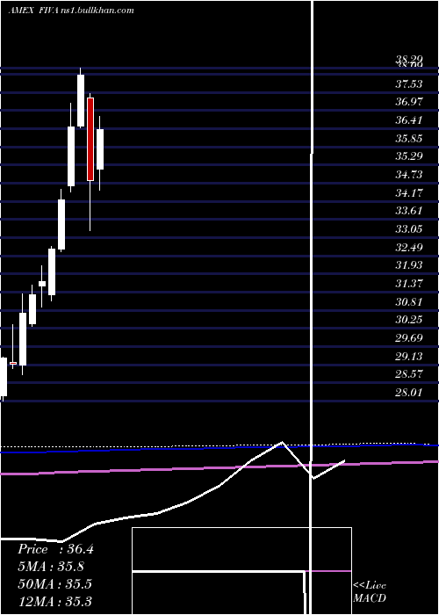Select the 35.85 price axis label
This screenshot has width=439, height=615.
409,138
